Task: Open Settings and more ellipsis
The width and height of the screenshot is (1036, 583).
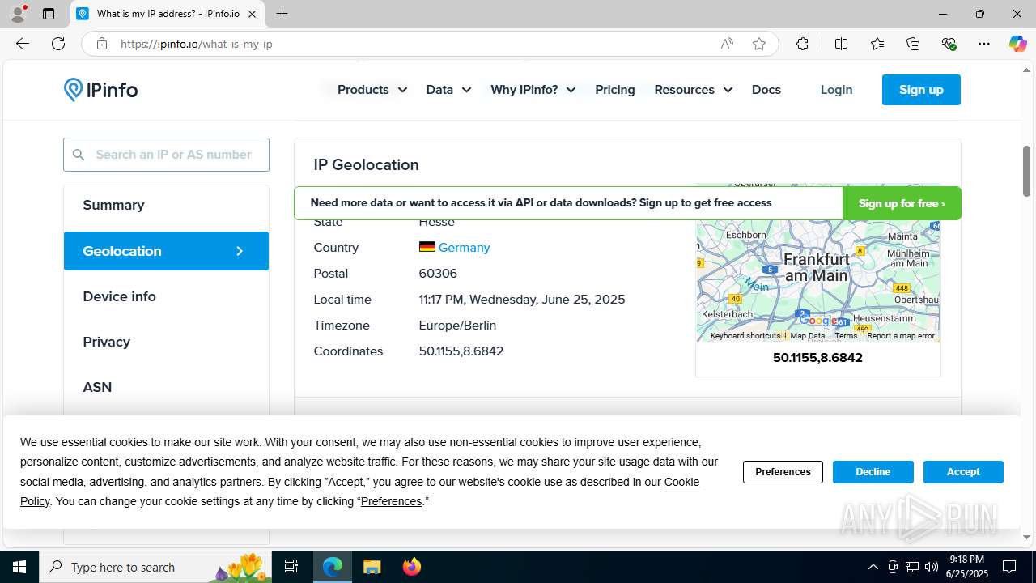Action: [984, 44]
